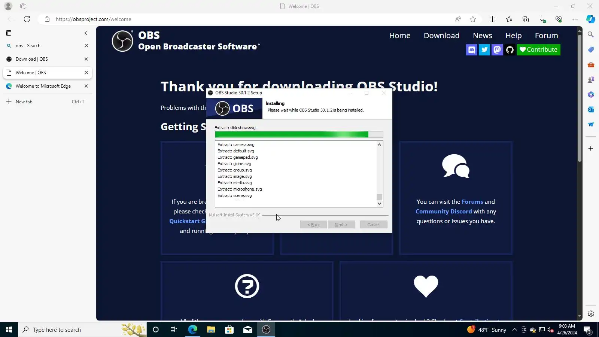Image resolution: width=599 pixels, height=337 pixels.
Task: Open OBS Twitter icon link
Action: pyautogui.click(x=484, y=50)
